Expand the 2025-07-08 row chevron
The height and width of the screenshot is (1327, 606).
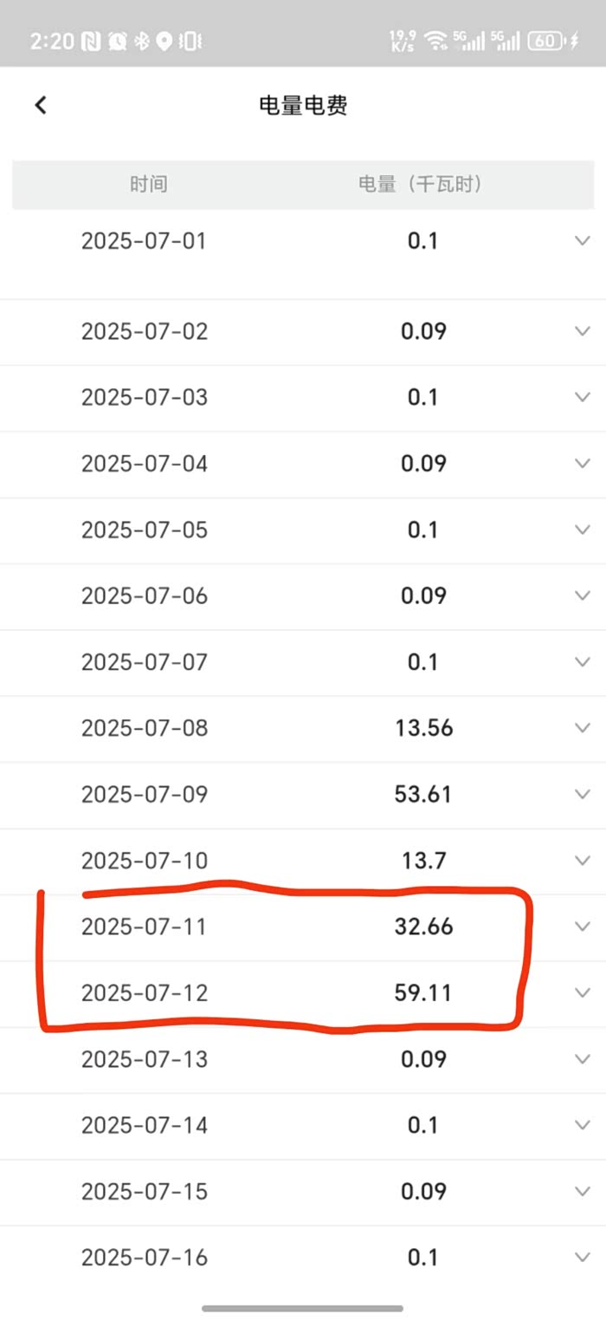coord(583,728)
